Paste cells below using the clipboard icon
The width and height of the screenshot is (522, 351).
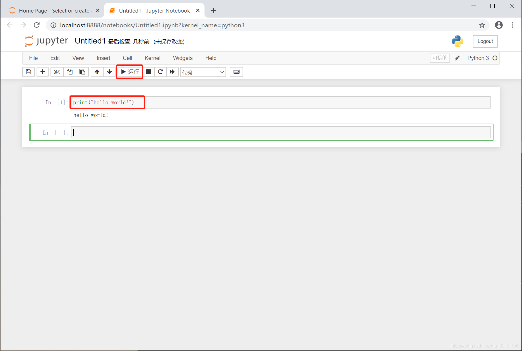(x=82, y=72)
